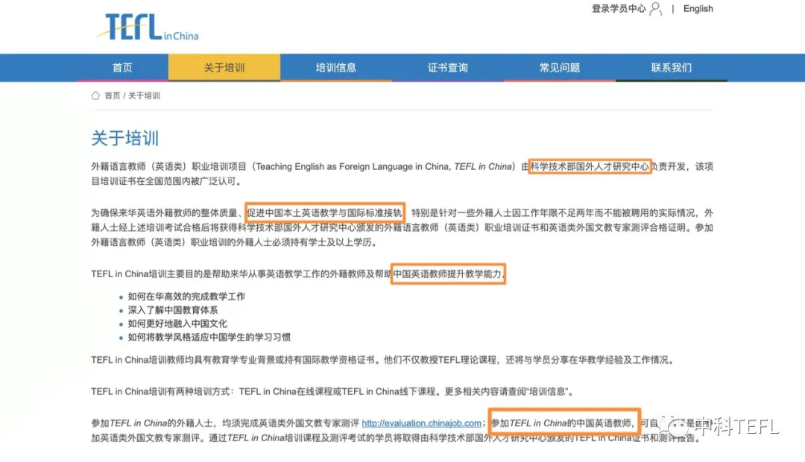Viewport: 805px width, 462px height.
Task: Open the 证书查询 certificate lookup tab
Action: [448, 68]
